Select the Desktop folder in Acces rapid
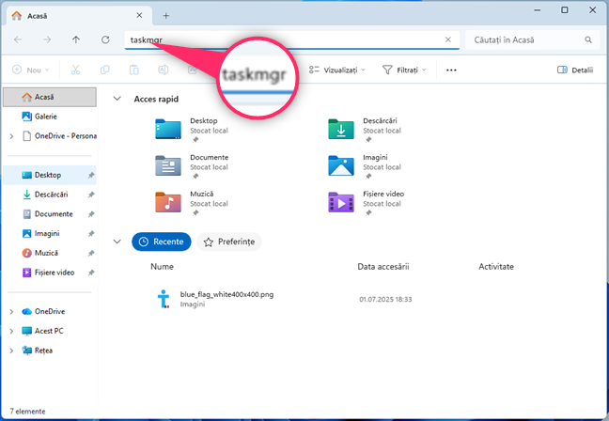Screen dimensions: 609x421 (x=193, y=130)
